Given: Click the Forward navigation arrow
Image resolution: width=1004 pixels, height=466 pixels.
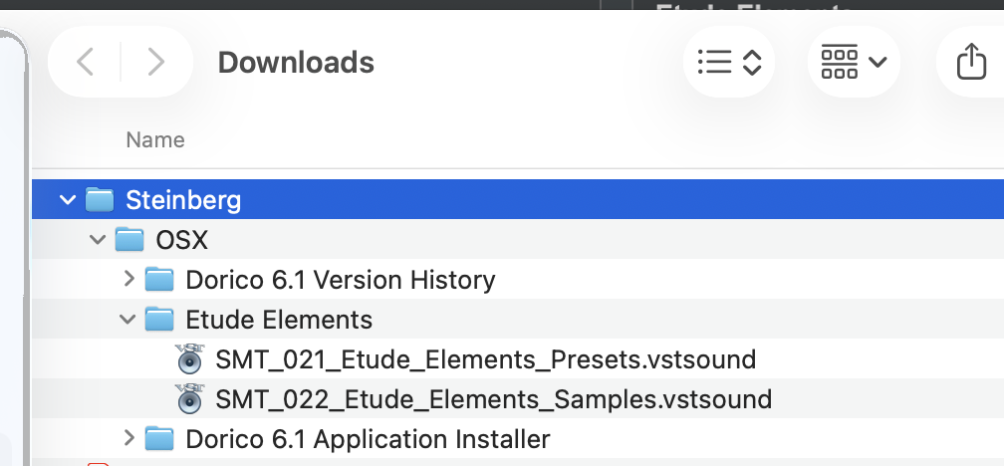Looking at the screenshot, I should 155,63.
